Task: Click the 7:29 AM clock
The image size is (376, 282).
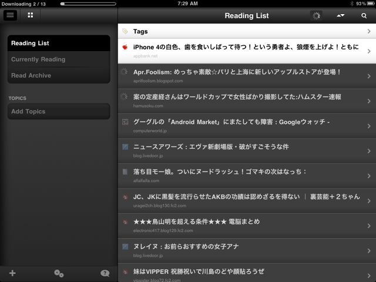Action: (x=188, y=4)
